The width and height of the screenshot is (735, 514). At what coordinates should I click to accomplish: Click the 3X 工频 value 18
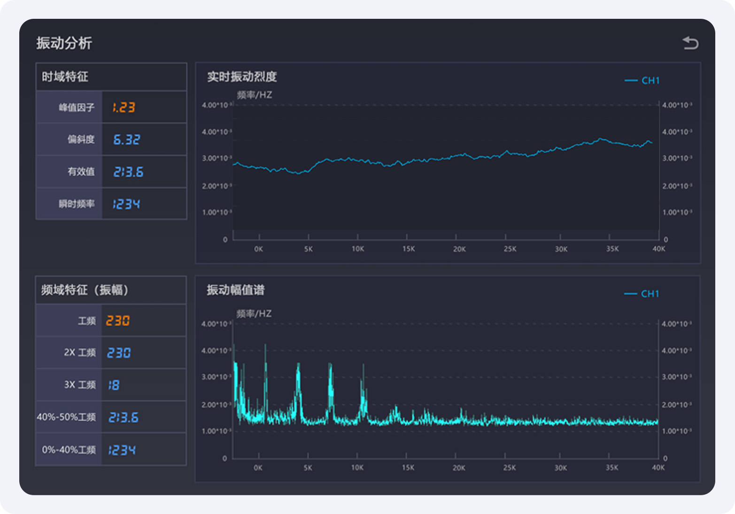click(x=114, y=385)
